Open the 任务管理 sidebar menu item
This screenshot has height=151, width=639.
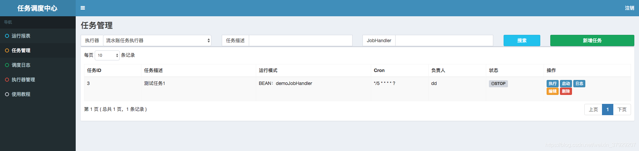pyautogui.click(x=38, y=50)
